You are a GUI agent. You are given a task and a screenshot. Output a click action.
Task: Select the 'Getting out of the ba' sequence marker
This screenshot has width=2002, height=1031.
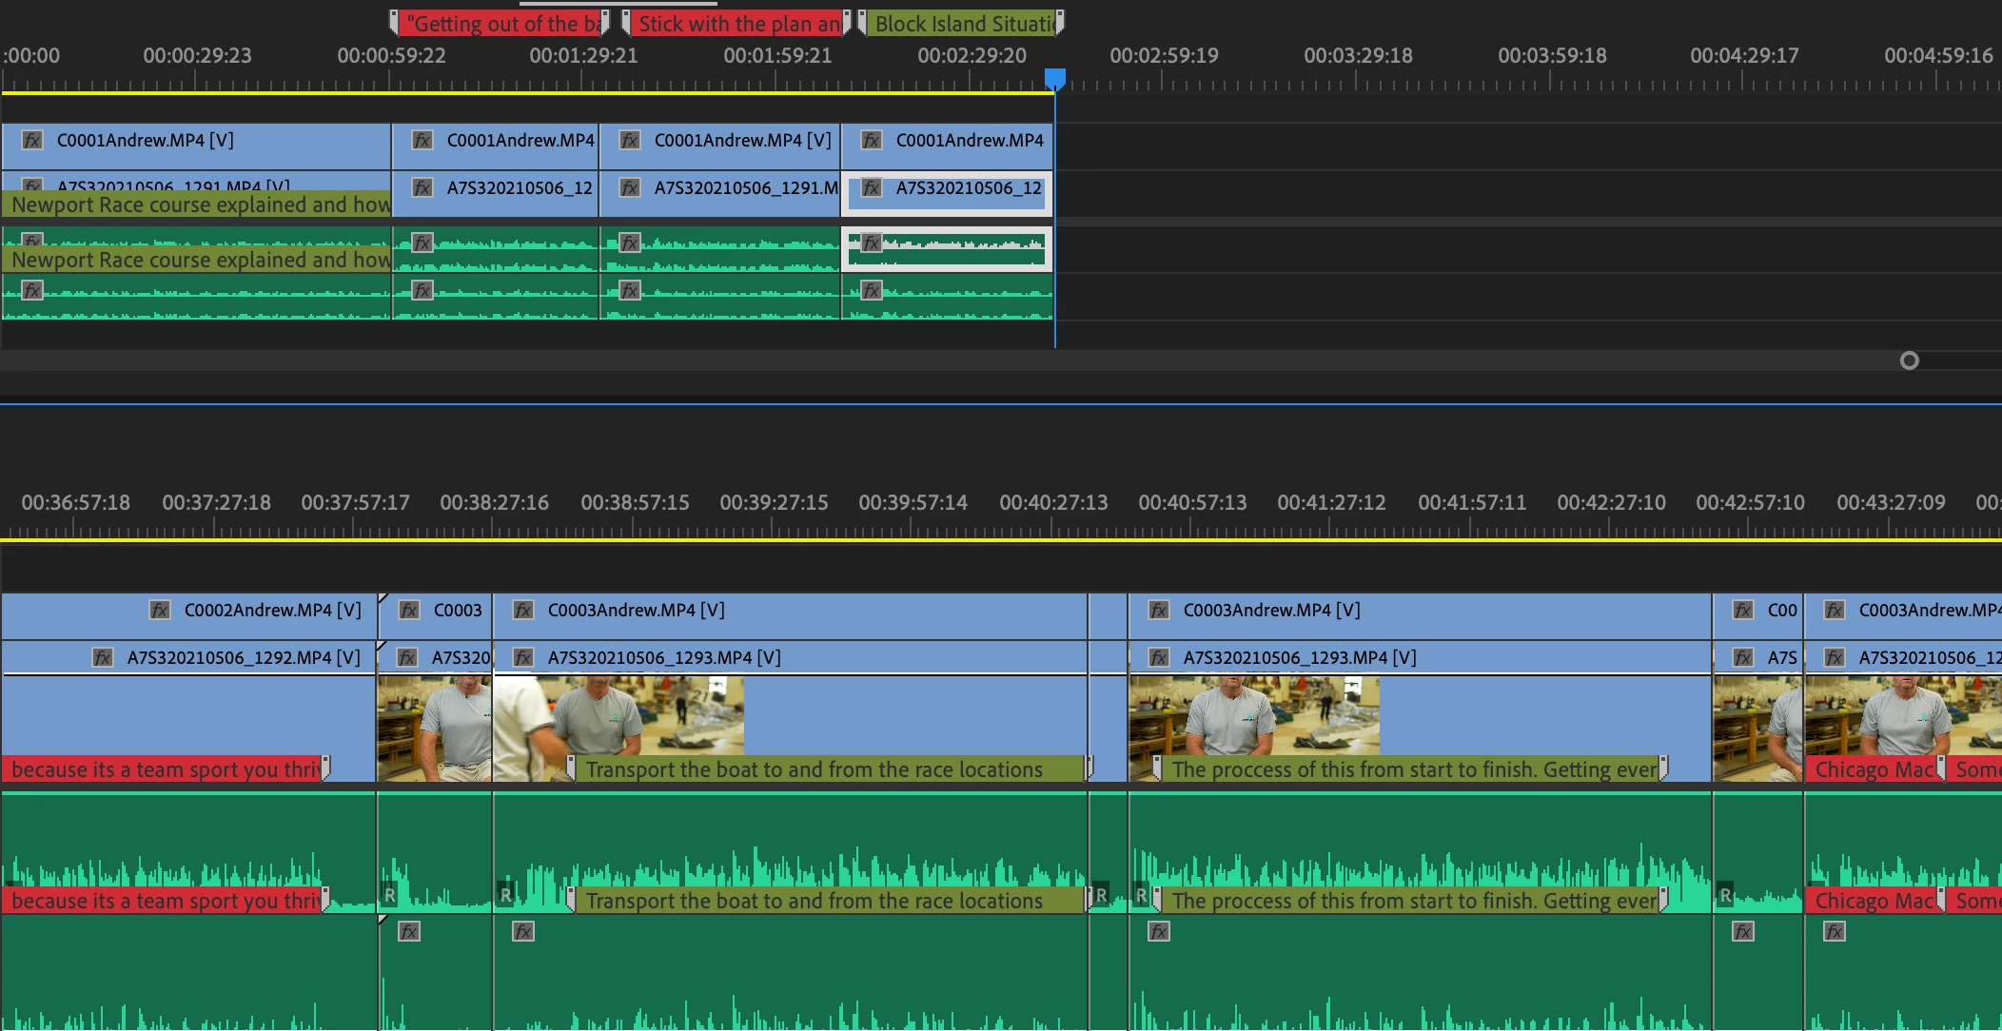tap(500, 23)
